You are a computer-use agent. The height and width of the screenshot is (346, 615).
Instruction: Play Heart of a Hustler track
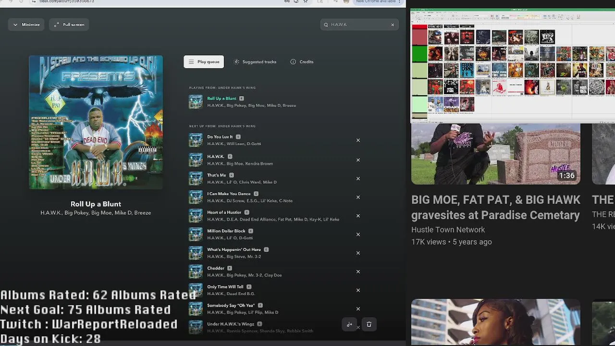point(224,212)
